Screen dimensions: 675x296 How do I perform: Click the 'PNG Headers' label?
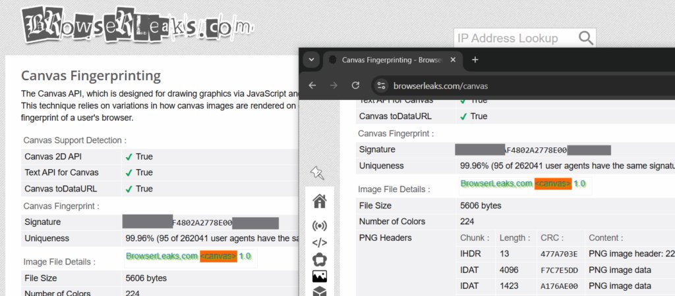[385, 238]
